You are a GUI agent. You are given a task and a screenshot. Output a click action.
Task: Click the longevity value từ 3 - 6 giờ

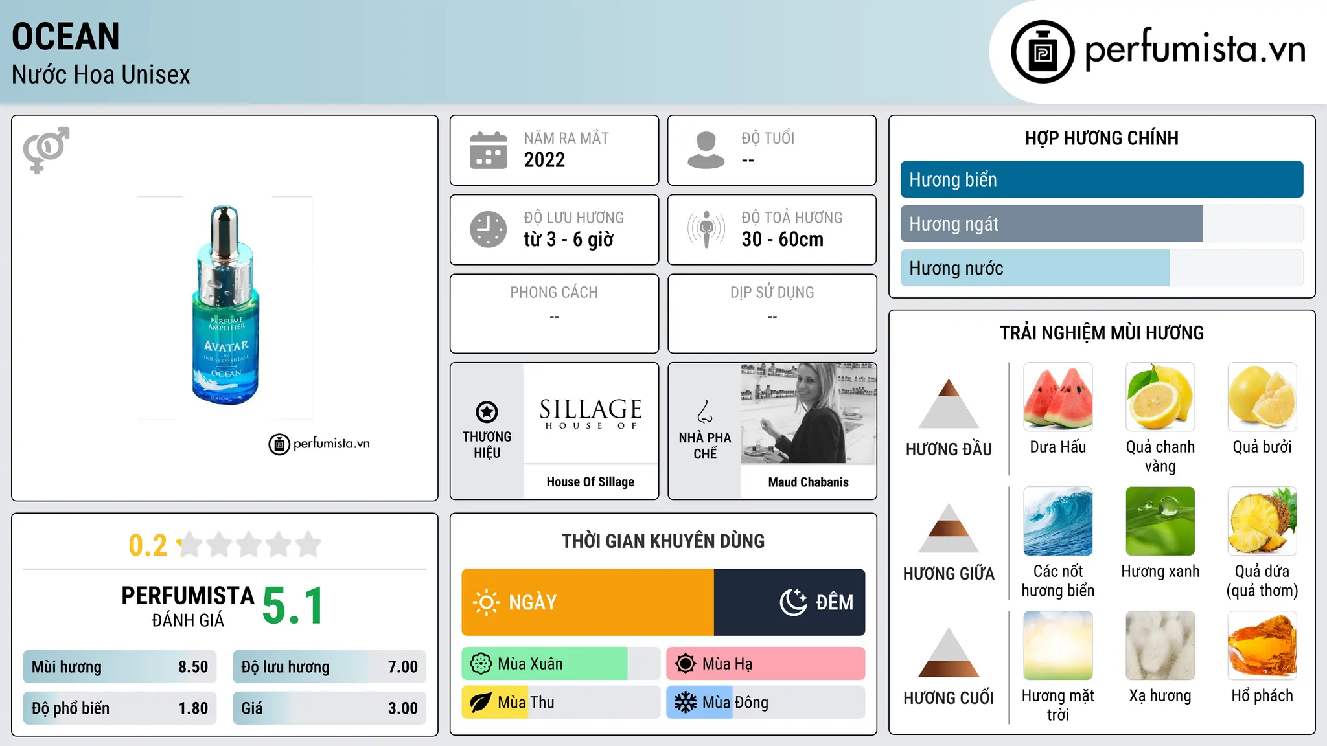click(x=568, y=240)
